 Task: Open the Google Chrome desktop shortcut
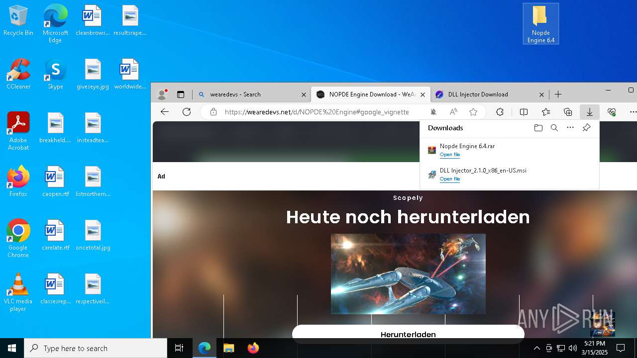(x=18, y=239)
